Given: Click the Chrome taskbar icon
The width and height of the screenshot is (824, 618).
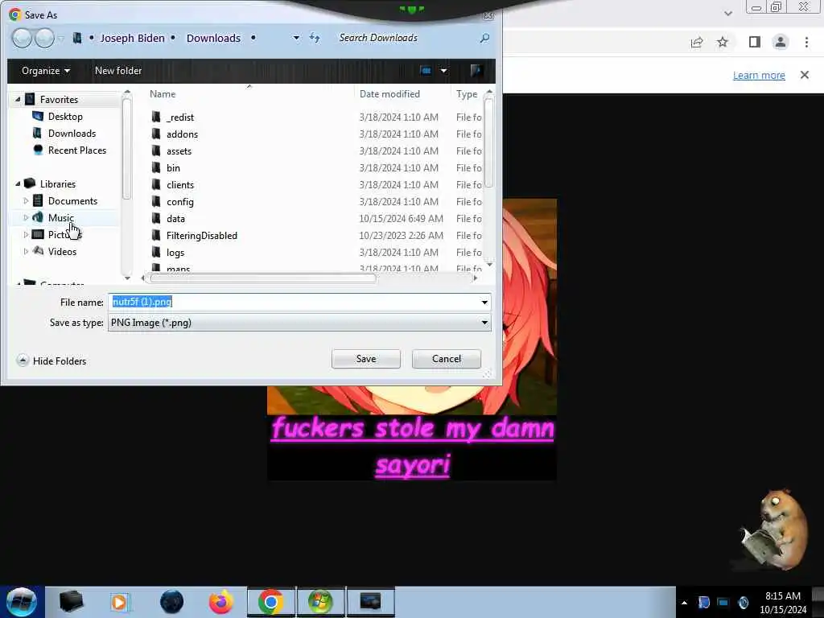Looking at the screenshot, I should click(270, 602).
